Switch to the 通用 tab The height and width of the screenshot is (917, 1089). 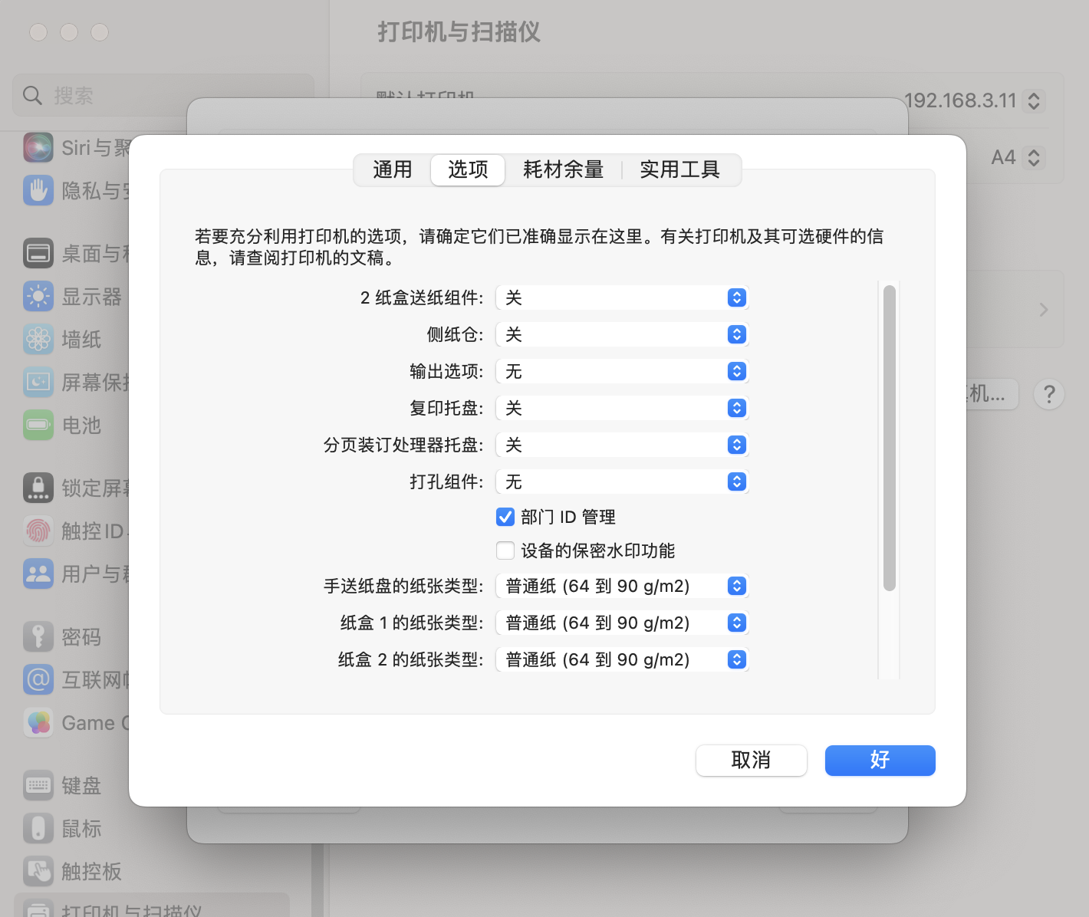tap(393, 169)
